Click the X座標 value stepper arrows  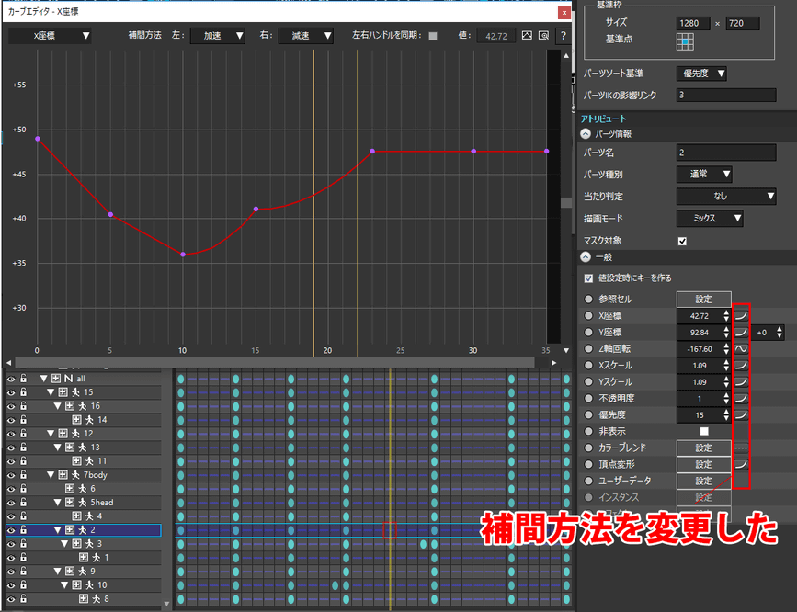tap(726, 316)
